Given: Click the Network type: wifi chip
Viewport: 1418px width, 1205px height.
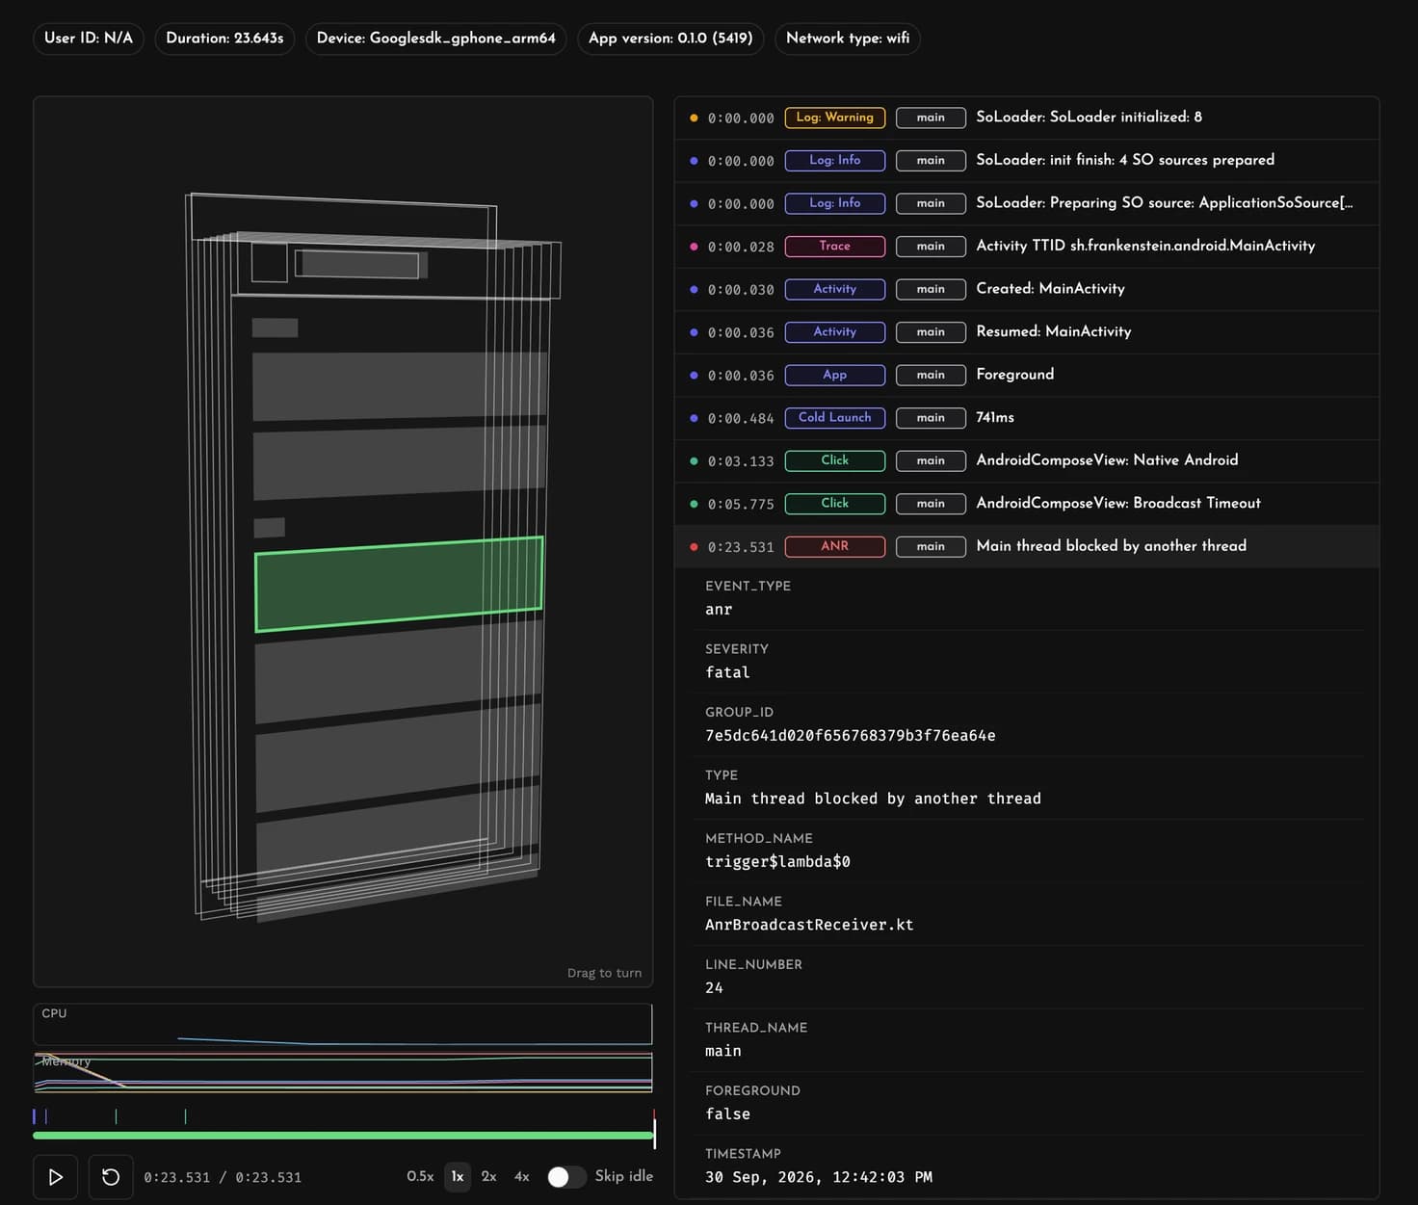Looking at the screenshot, I should 848,39.
